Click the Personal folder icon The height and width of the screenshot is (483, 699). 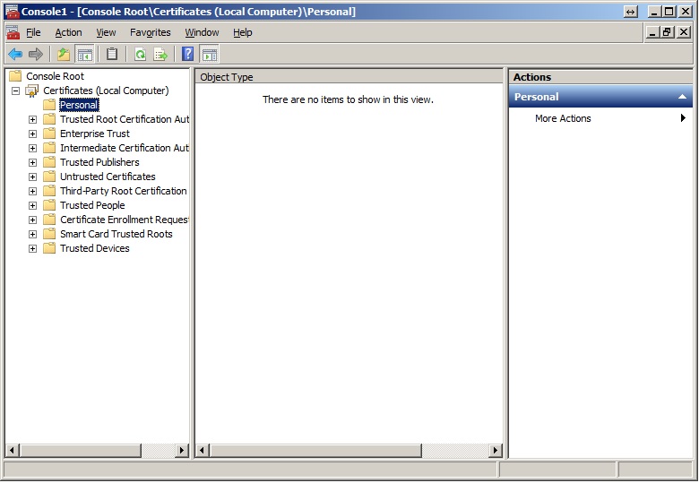tap(49, 105)
